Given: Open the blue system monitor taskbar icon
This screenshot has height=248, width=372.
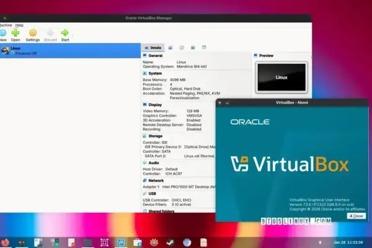Looking at the screenshot, I should [x=121, y=242].
